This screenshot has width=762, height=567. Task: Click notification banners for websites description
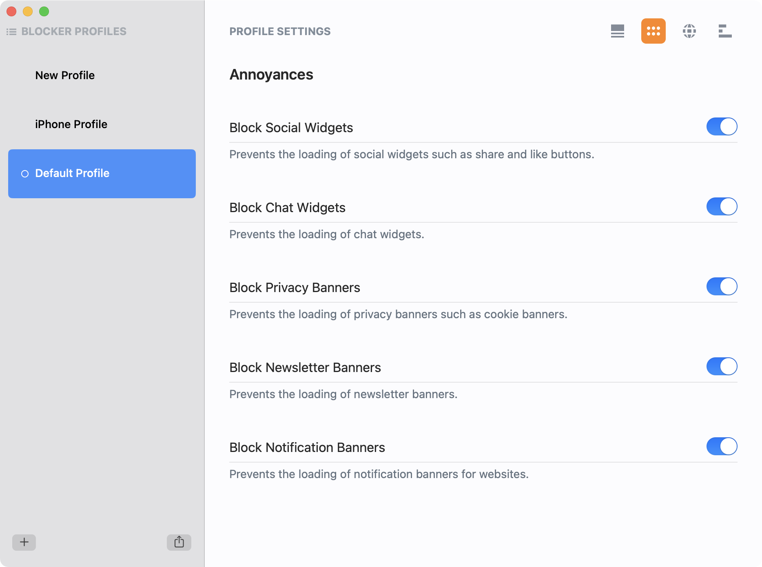point(379,474)
